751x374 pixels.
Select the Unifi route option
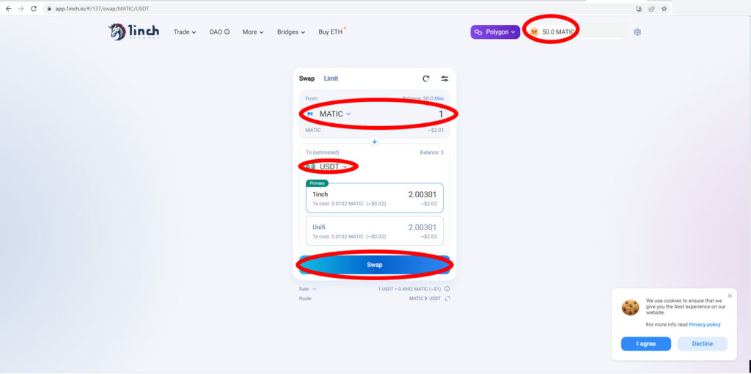tap(375, 231)
